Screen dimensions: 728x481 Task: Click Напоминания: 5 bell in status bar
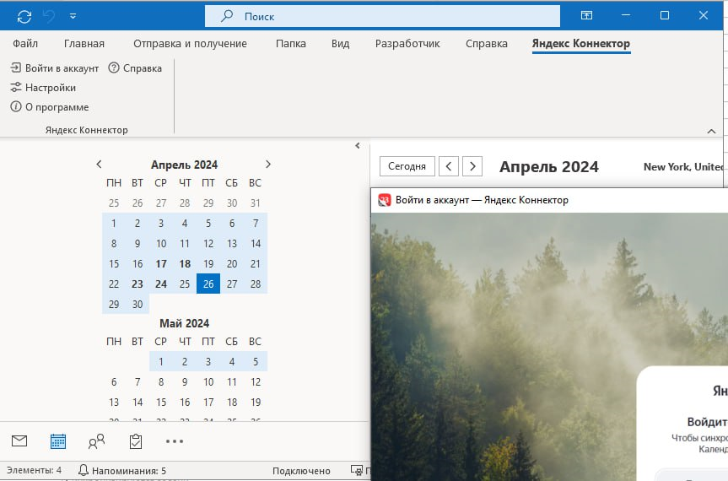(122, 470)
